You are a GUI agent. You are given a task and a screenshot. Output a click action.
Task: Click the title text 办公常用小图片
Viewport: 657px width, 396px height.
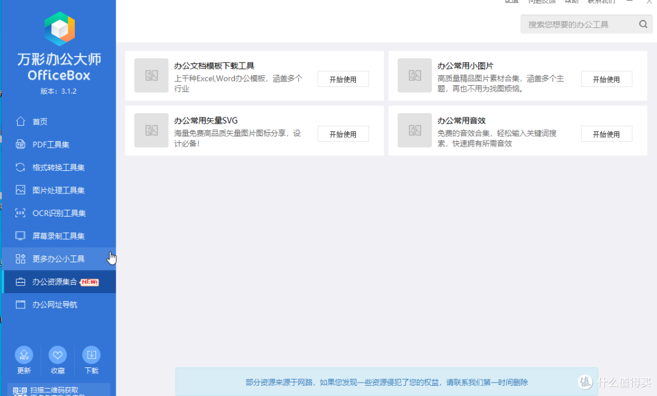click(465, 66)
